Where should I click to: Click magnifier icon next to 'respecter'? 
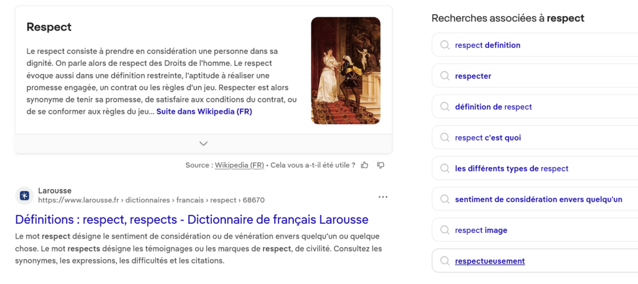pyautogui.click(x=444, y=76)
